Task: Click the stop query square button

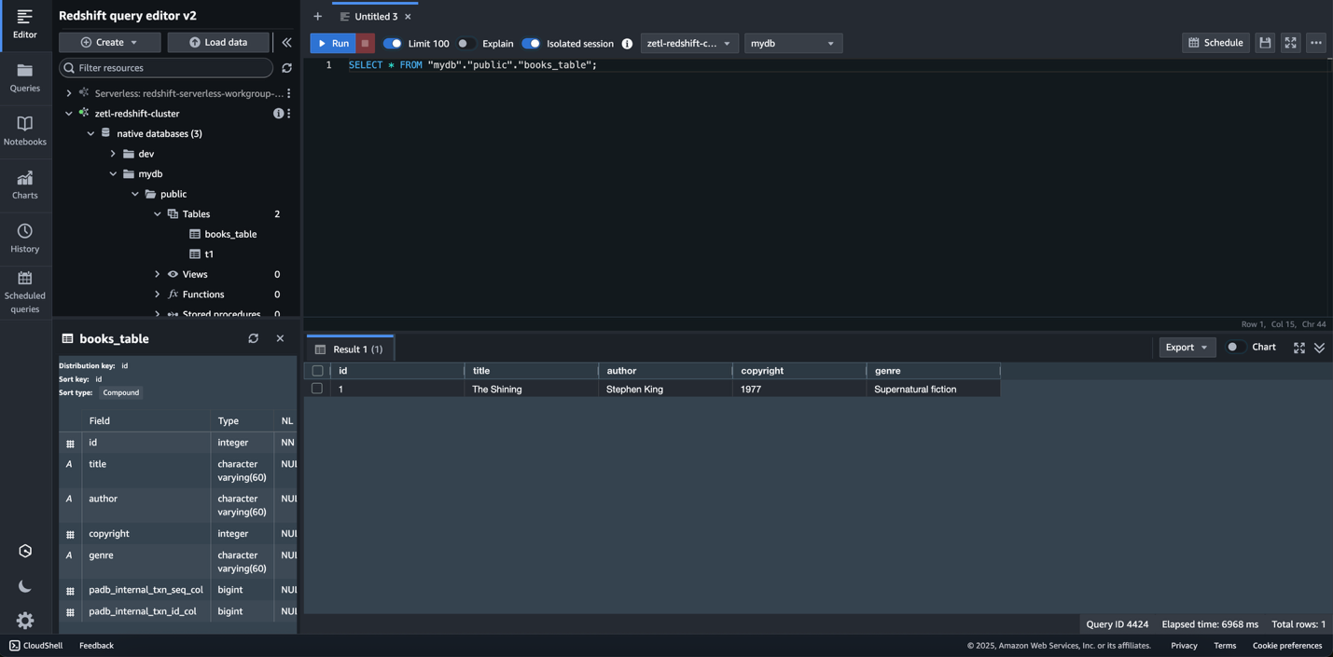Action: pos(366,43)
